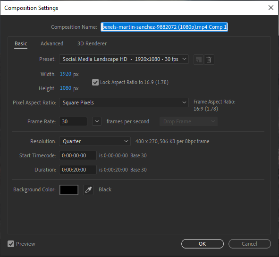Viewport: 279px width, 257px height.
Task: Expand the Pixel Aspect Ratio dropdown
Action: pos(124,103)
